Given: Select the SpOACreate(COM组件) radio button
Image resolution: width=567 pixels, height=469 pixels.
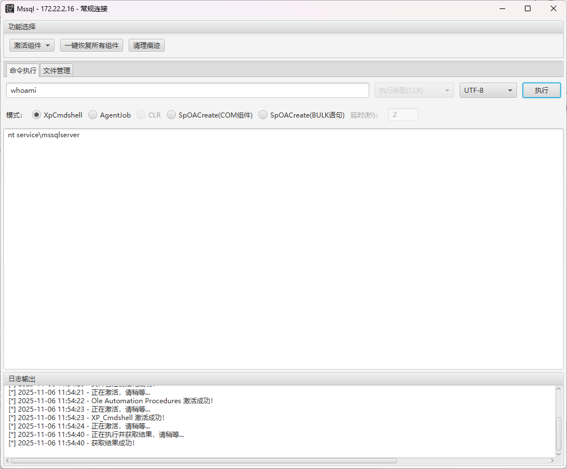Looking at the screenshot, I should click(x=172, y=115).
